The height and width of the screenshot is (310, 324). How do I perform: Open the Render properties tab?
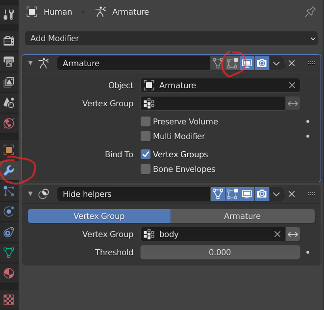pyautogui.click(x=9, y=41)
